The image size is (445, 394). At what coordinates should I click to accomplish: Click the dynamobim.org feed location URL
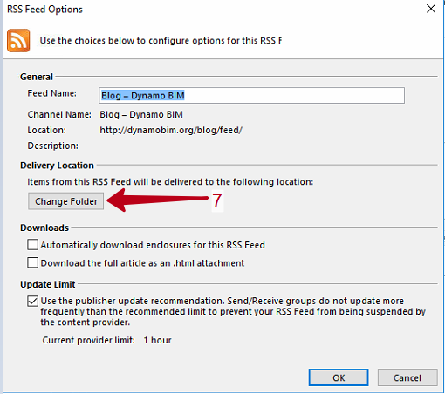tap(171, 130)
